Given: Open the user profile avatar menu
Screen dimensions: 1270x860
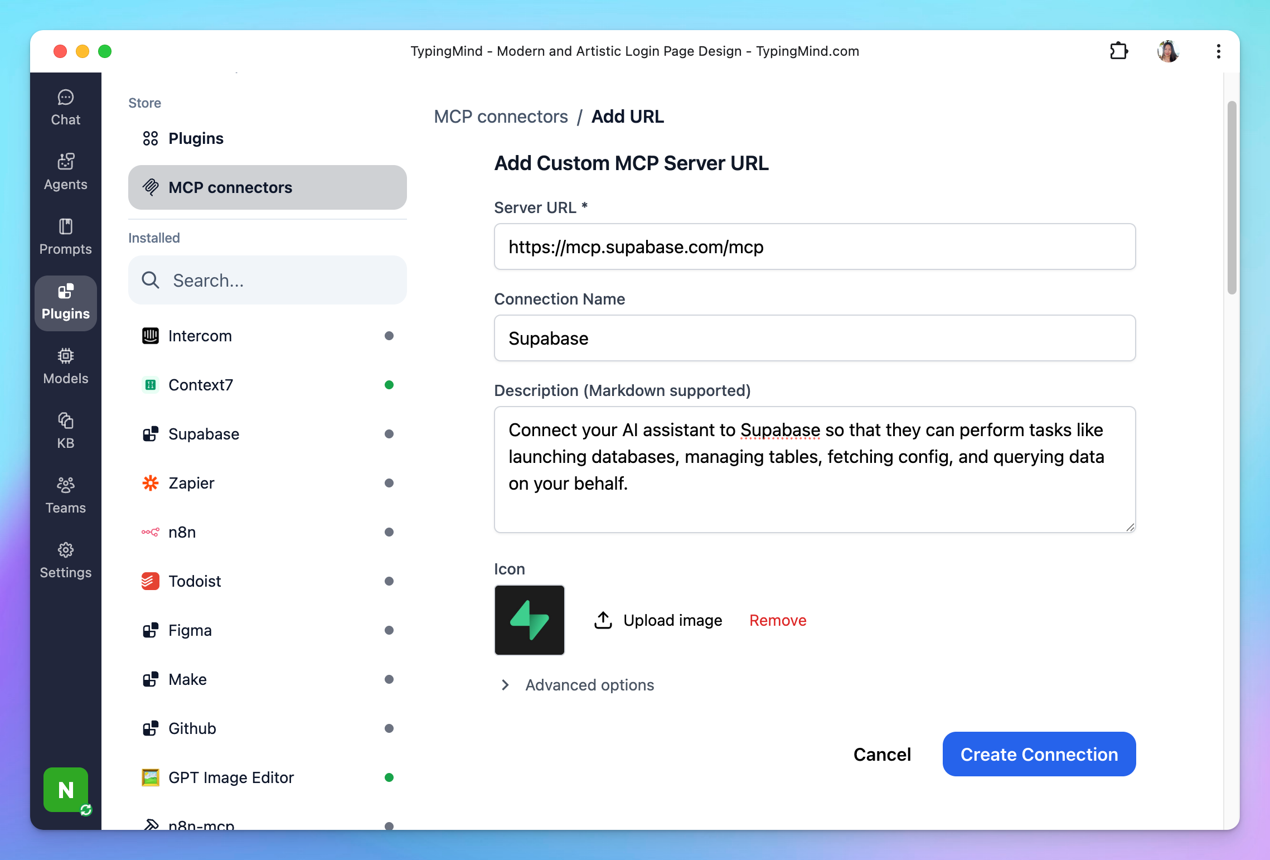Looking at the screenshot, I should [1168, 51].
